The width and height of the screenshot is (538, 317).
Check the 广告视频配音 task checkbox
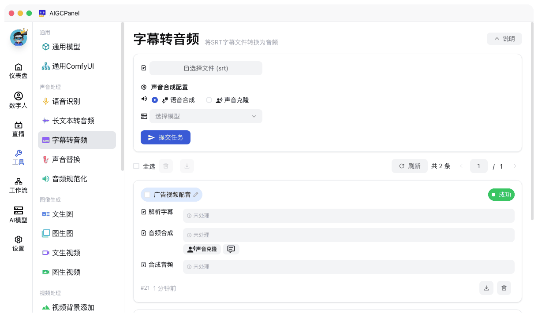click(x=147, y=195)
